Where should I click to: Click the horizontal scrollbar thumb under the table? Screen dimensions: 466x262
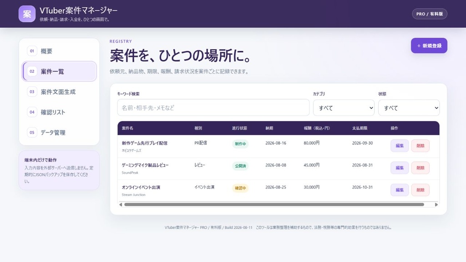[x=274, y=204]
